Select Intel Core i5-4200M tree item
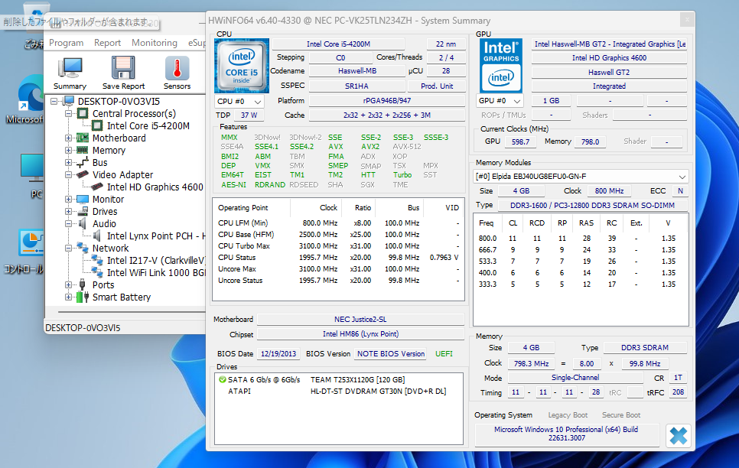Screen dimensions: 739x468 coord(148,126)
